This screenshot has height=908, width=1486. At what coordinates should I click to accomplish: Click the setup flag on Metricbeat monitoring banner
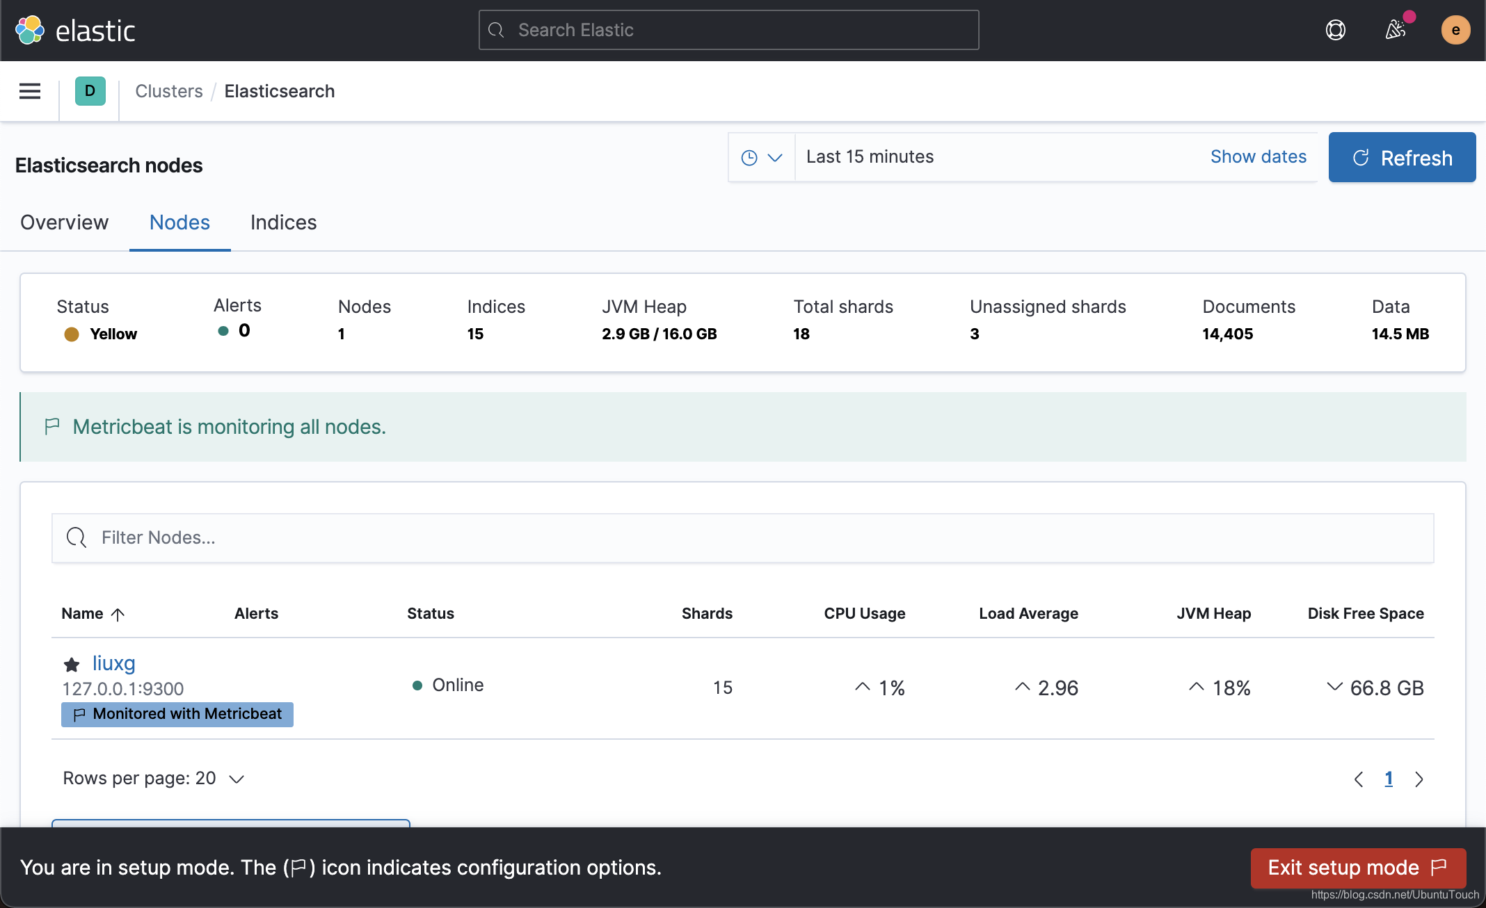tap(52, 426)
